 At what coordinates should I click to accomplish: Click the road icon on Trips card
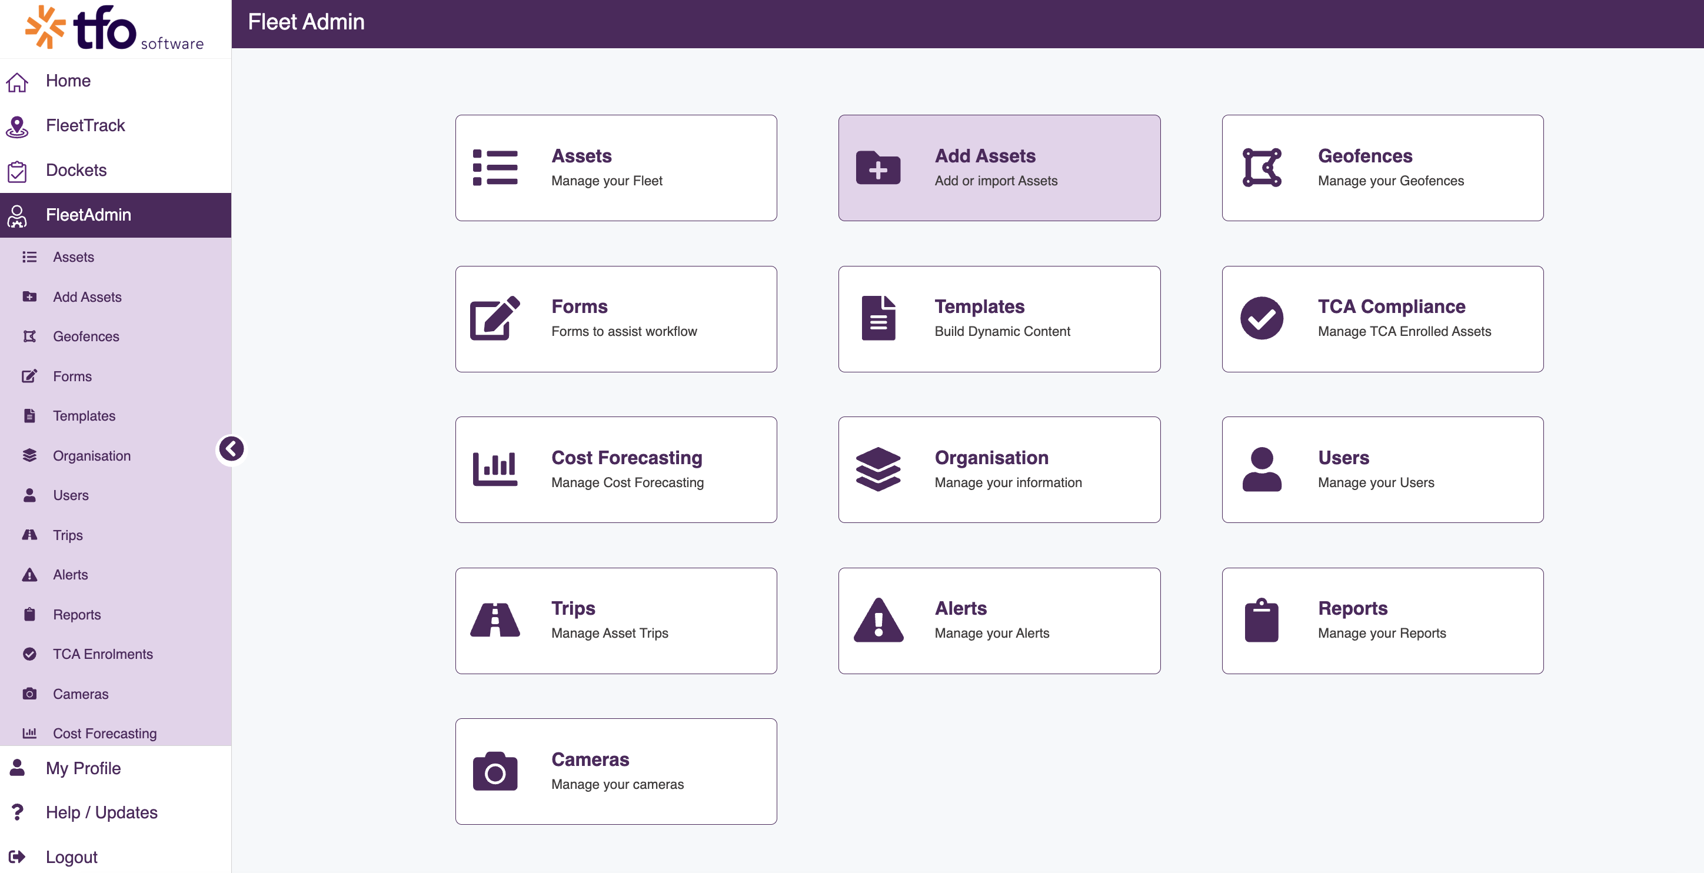495,619
